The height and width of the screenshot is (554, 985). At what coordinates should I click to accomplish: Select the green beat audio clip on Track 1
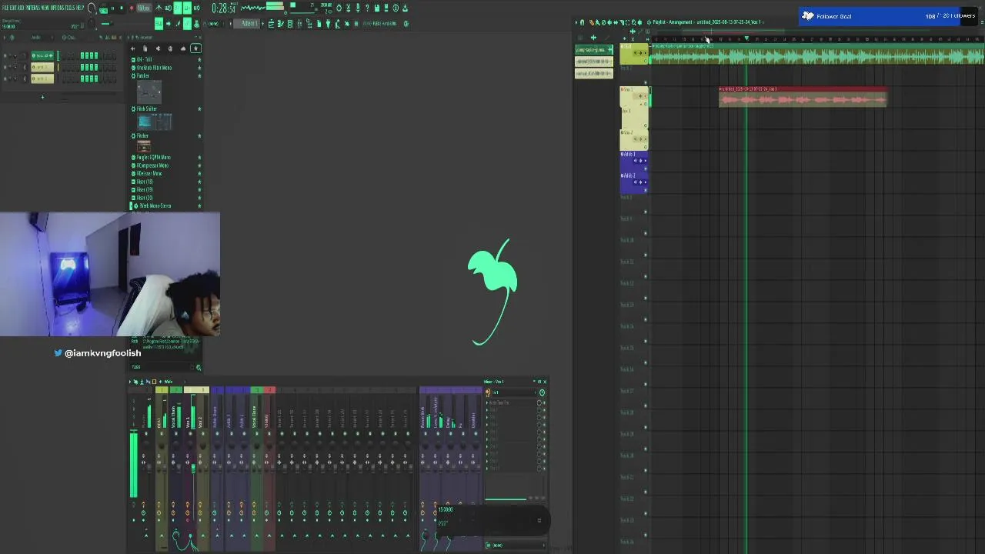817,54
